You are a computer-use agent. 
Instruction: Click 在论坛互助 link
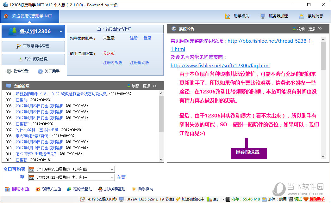(79, 189)
